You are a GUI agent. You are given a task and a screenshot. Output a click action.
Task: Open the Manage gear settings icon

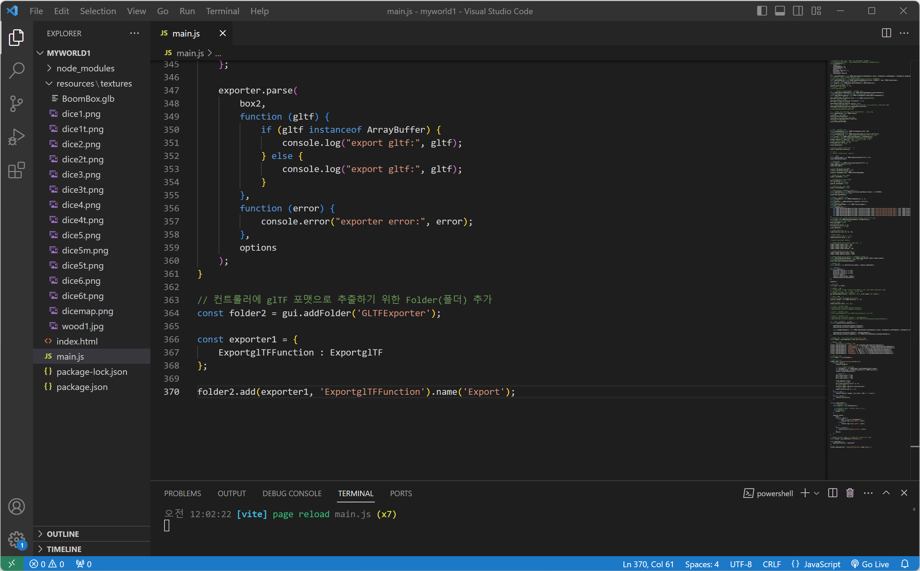click(x=17, y=539)
